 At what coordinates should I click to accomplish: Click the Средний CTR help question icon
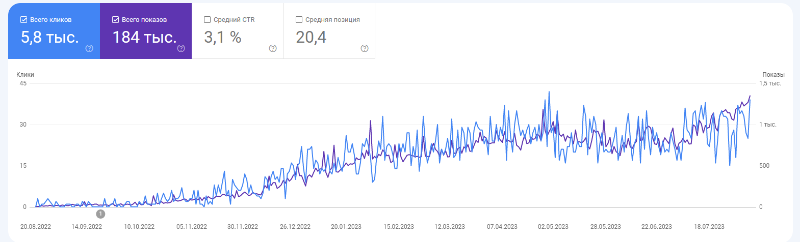pos(273,48)
